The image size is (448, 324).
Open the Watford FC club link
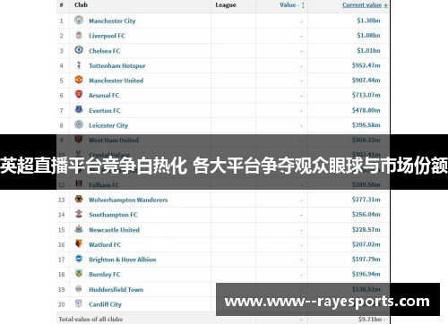click(105, 244)
